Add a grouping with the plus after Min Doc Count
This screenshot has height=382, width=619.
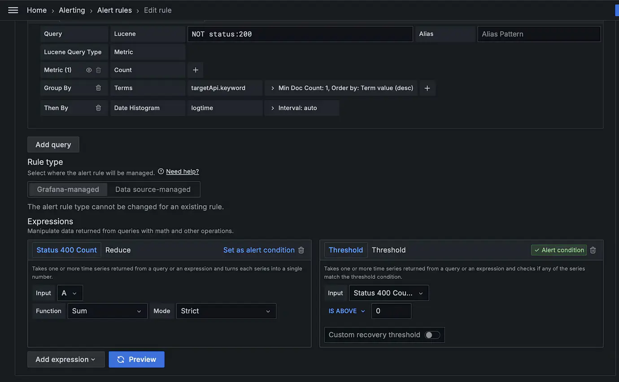(x=427, y=88)
